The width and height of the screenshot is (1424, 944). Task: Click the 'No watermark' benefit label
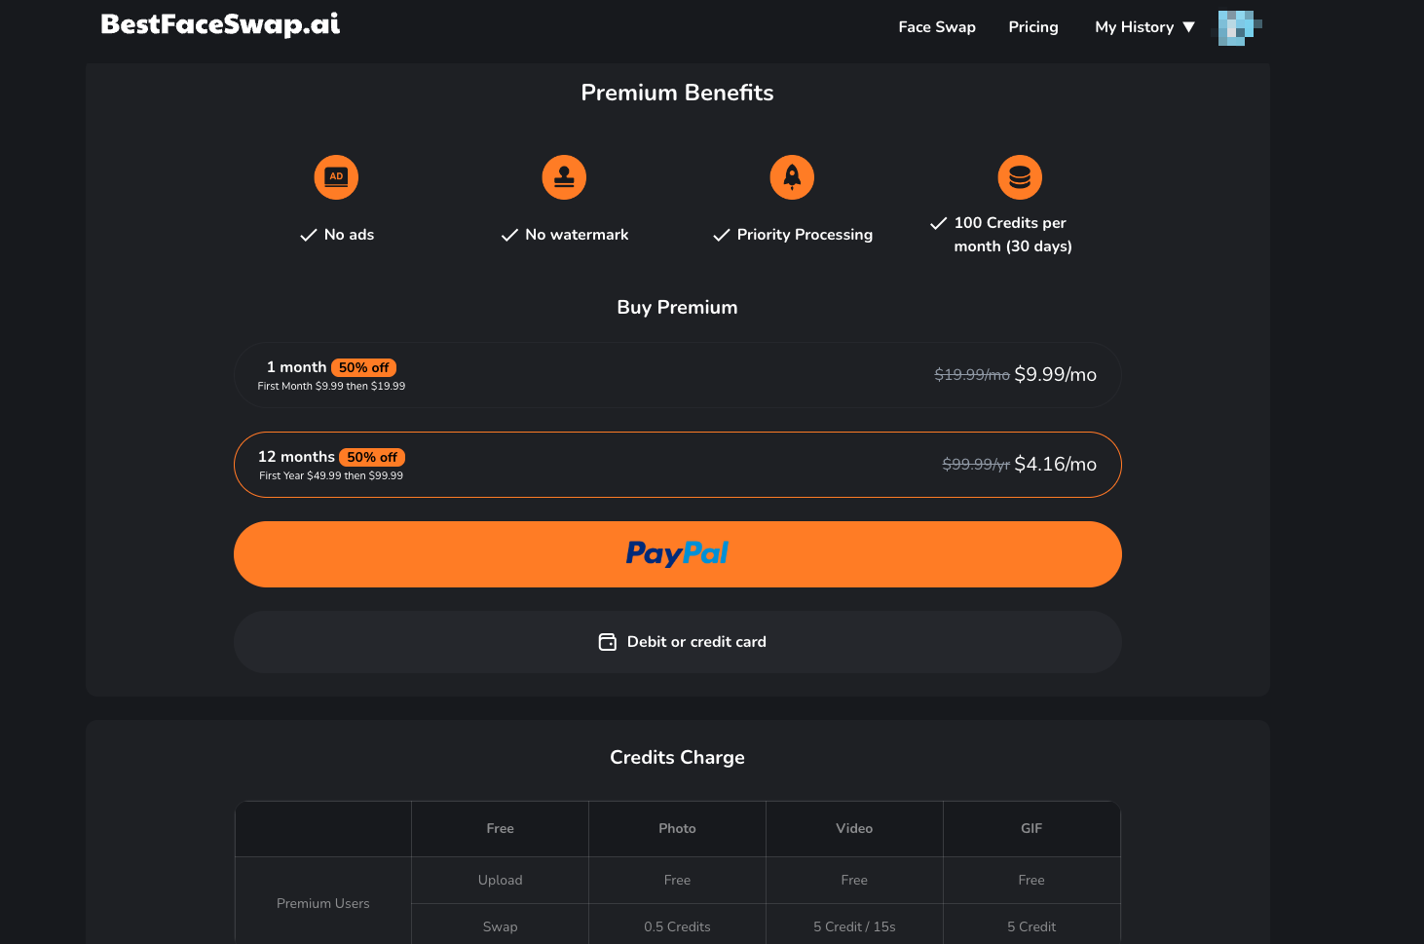577,235
